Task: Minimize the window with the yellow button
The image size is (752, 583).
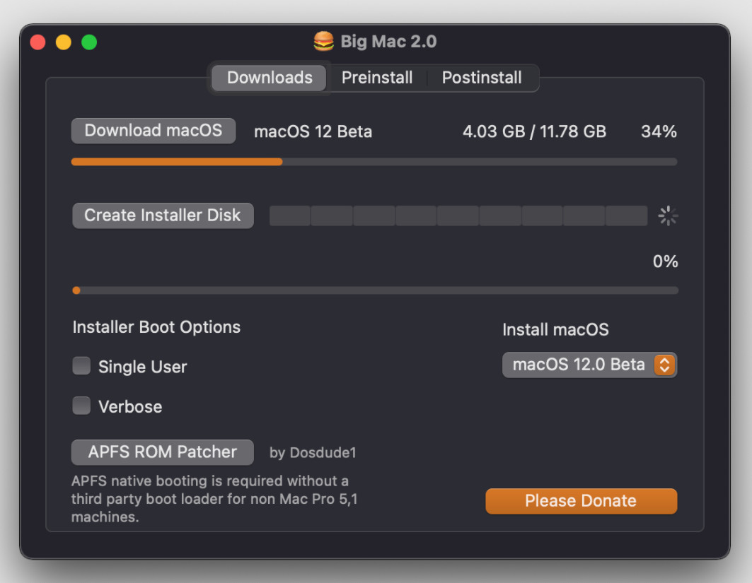Action: [63, 42]
